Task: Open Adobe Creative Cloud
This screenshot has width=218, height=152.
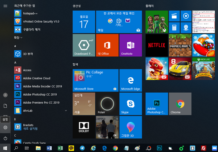Action: click(x=40, y=78)
